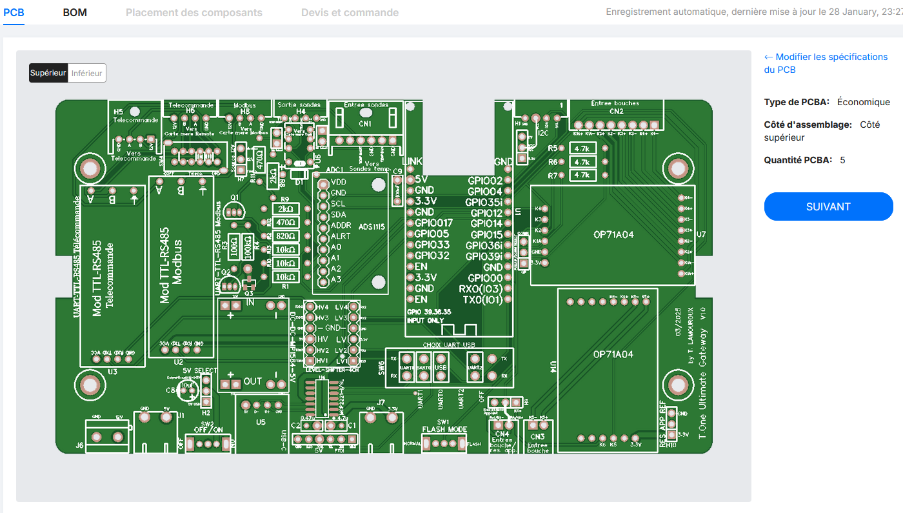Viewport: 903px width, 513px height.
Task: Select the lower OP71A04 module U14
Action: pos(613,354)
